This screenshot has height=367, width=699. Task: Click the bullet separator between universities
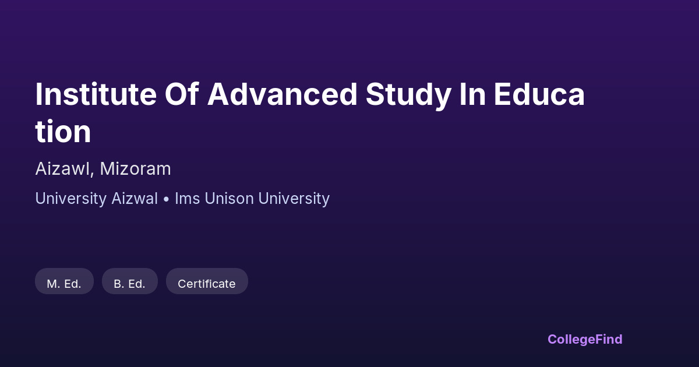pos(166,199)
